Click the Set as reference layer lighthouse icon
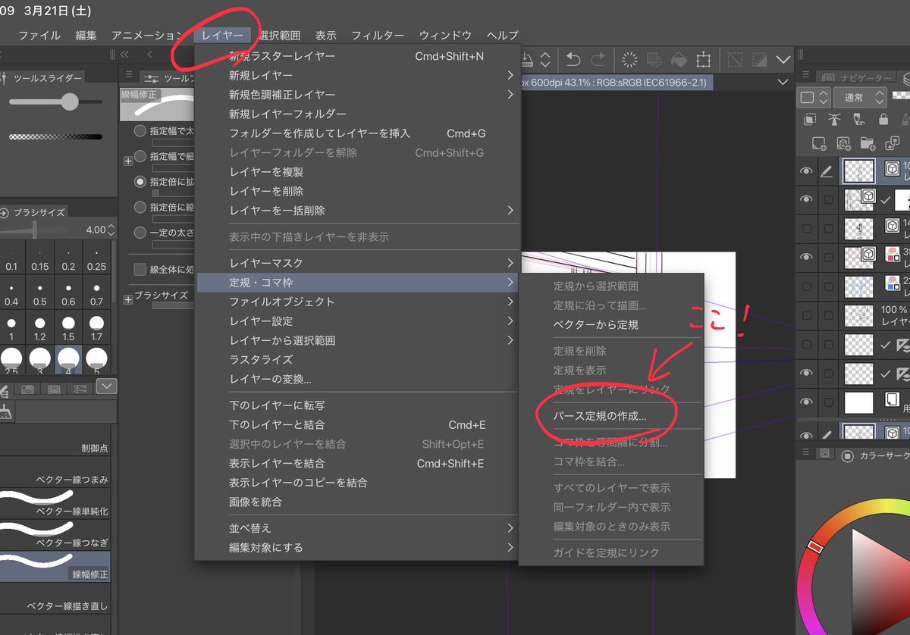This screenshot has width=910, height=635. [x=835, y=120]
